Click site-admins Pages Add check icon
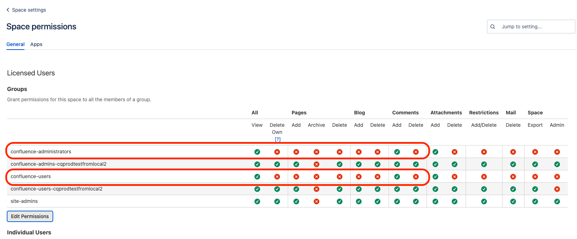577x239 pixels. tap(296, 201)
